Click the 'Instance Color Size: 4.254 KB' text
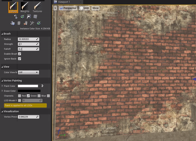 [x=35, y=28]
